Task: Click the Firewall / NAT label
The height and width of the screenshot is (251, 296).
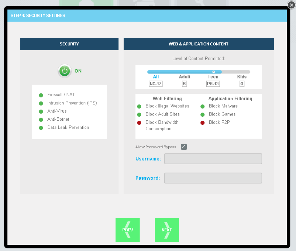Action: point(61,95)
